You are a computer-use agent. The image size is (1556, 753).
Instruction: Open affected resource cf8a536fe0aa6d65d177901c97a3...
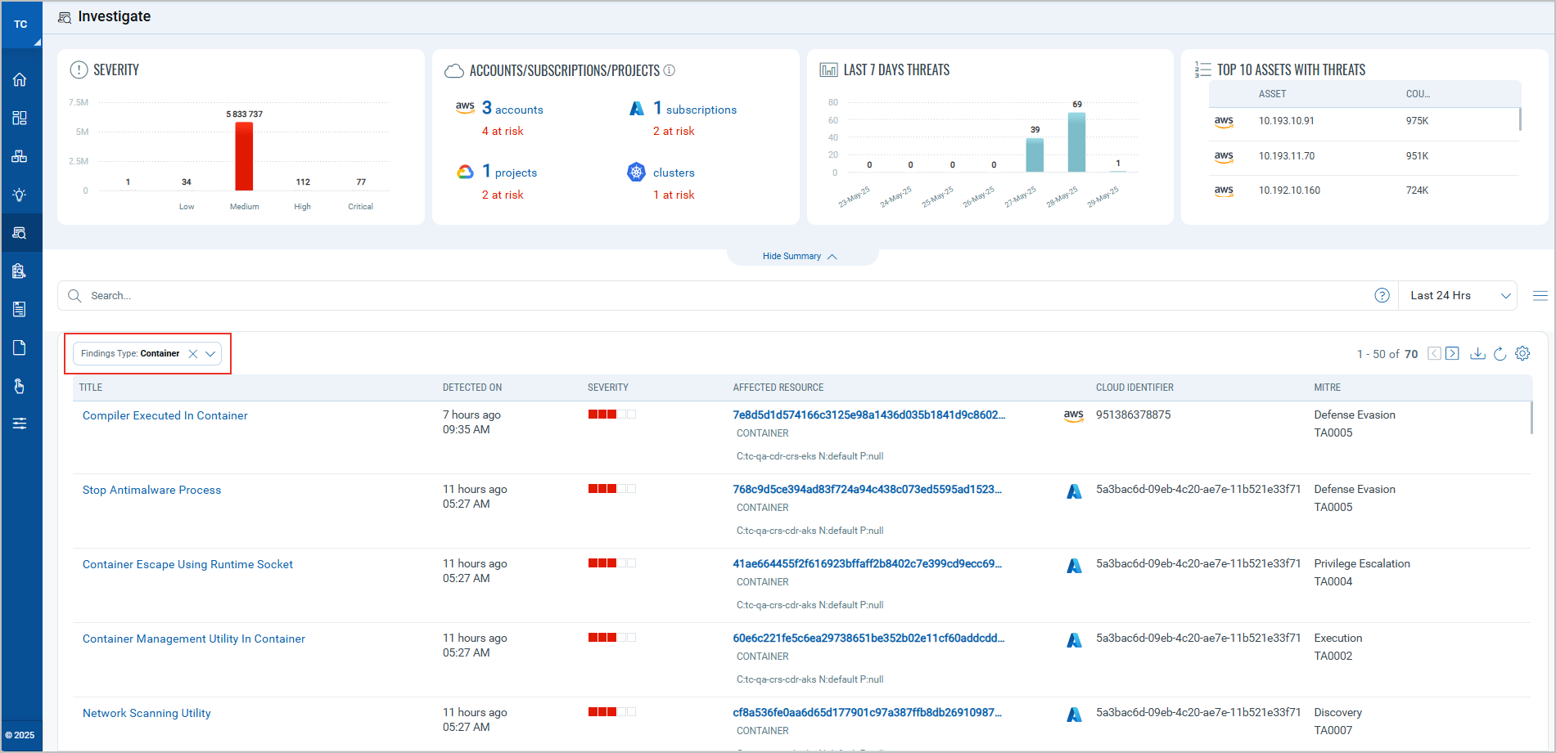pyautogui.click(x=868, y=712)
